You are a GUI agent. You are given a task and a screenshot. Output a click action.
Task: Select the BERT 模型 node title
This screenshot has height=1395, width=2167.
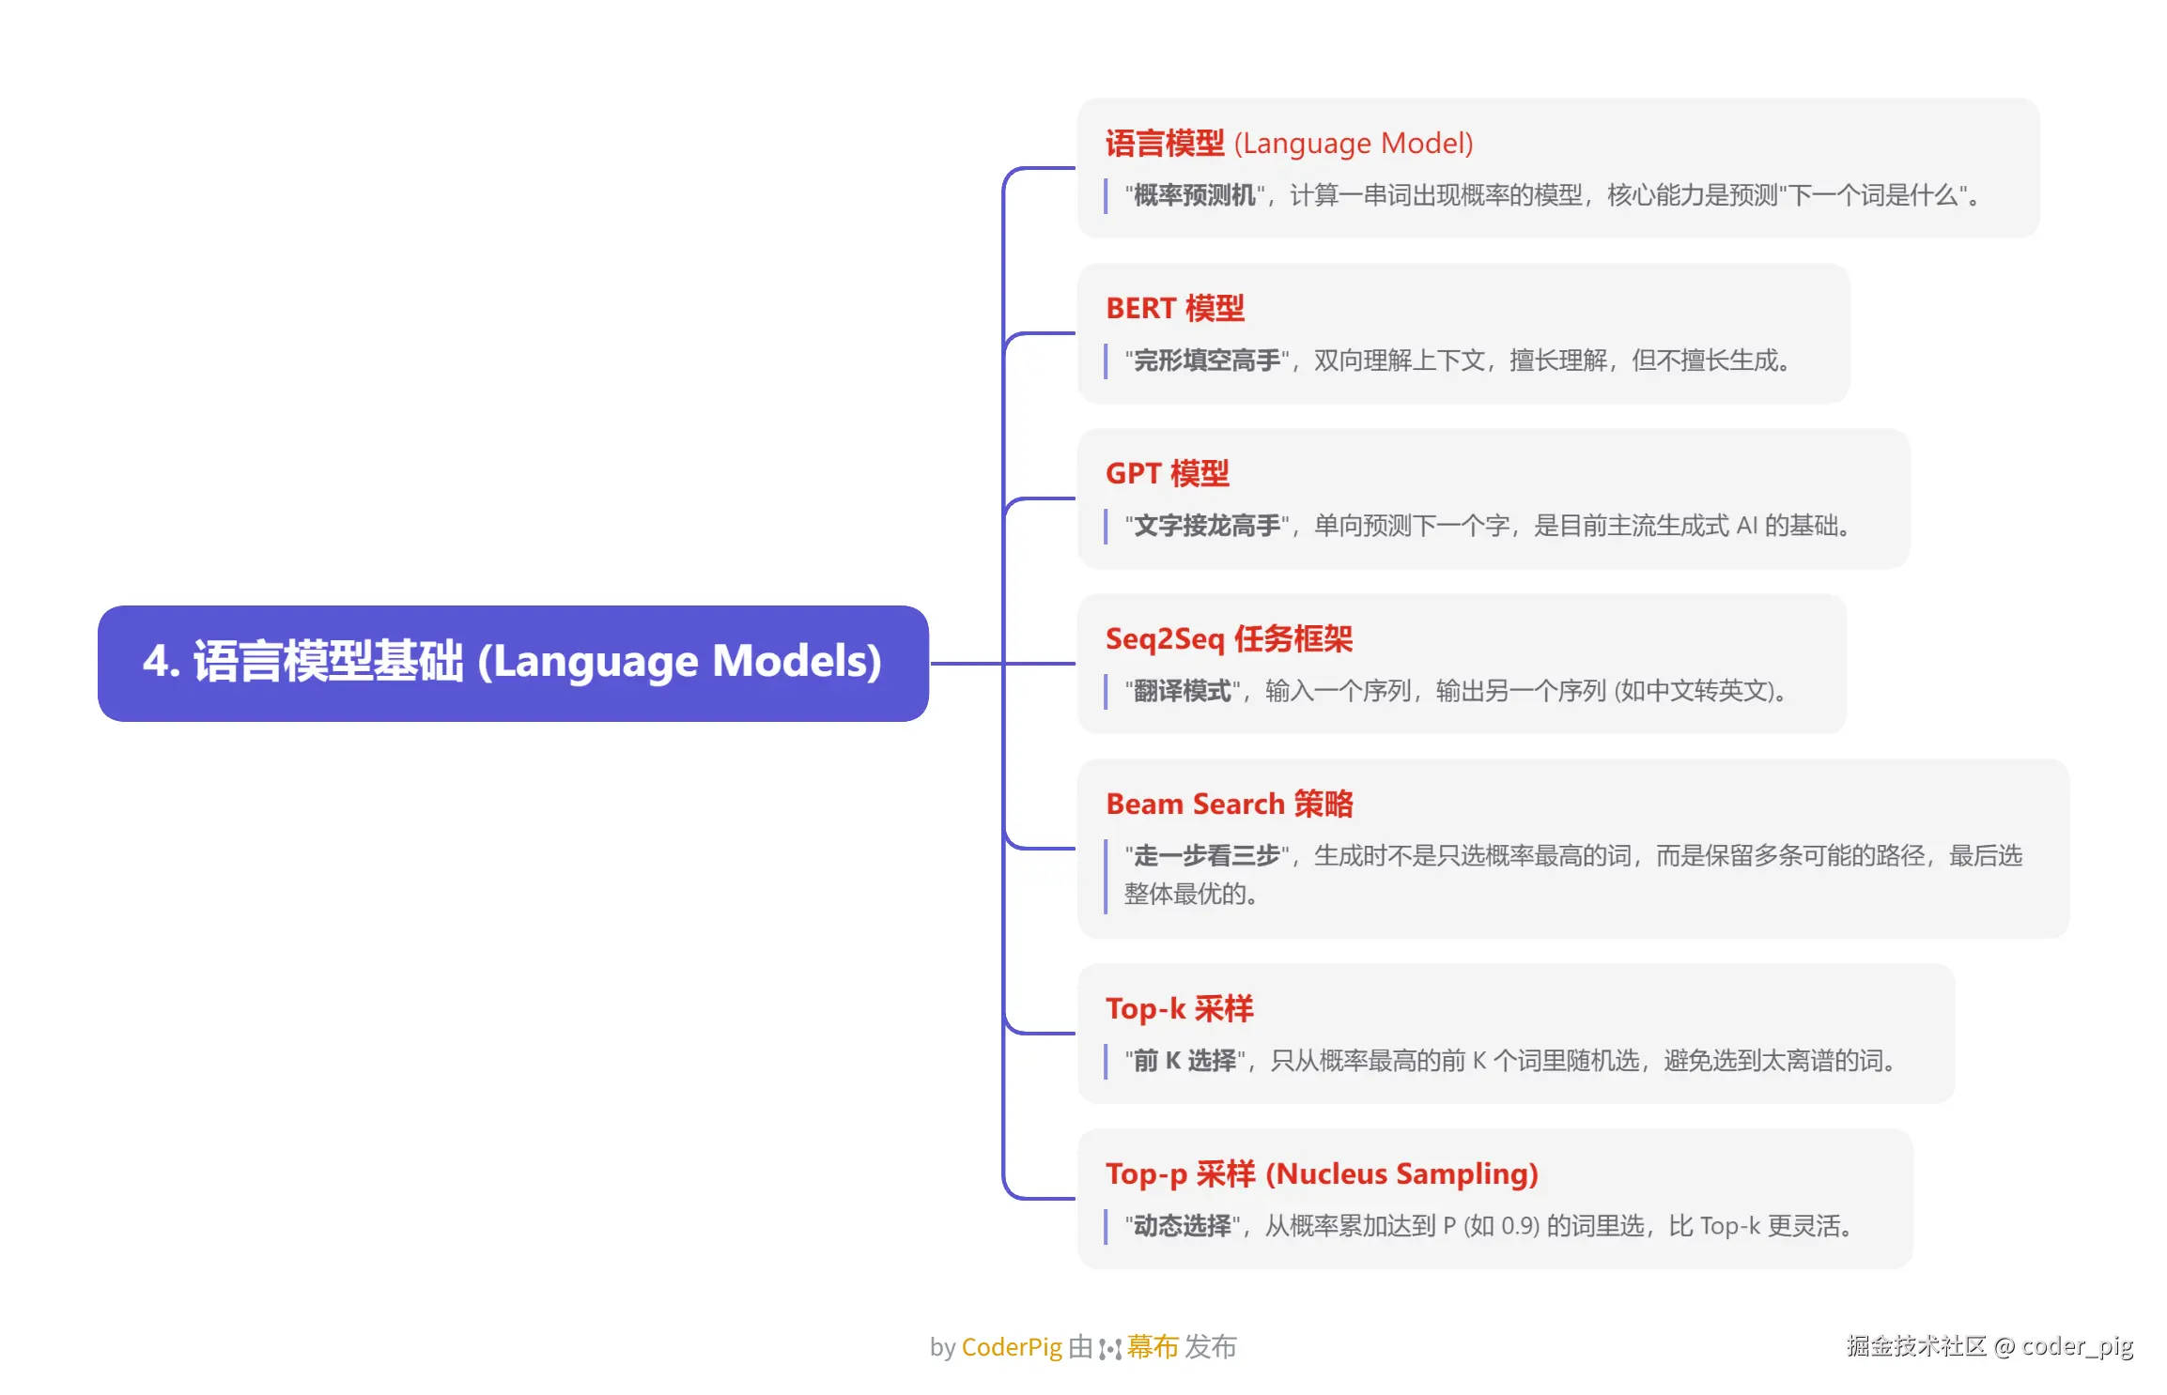coord(1175,309)
